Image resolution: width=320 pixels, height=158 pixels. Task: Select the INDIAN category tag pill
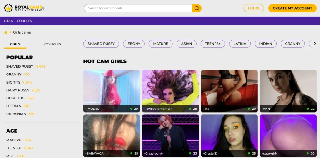pyautogui.click(x=266, y=44)
